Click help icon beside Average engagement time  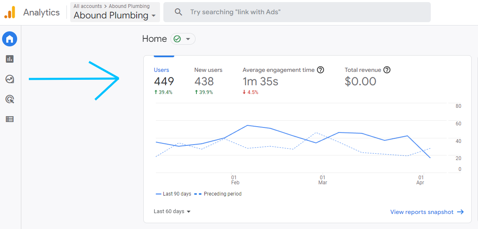pyautogui.click(x=320, y=70)
